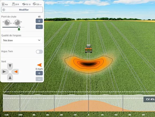
Task: Decrease Point de chute value with minus
Action: [39, 27]
